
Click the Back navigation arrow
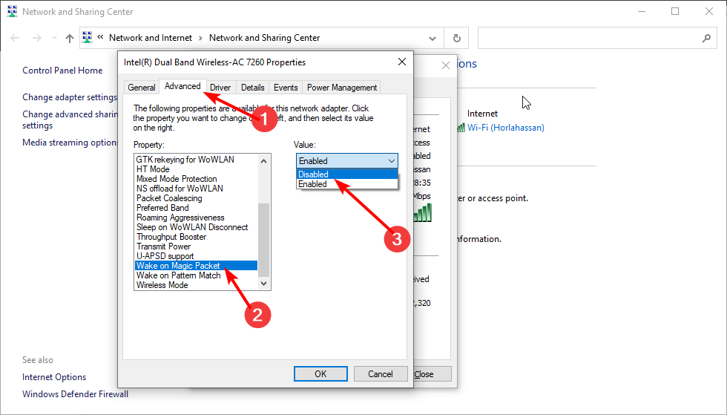click(x=15, y=38)
